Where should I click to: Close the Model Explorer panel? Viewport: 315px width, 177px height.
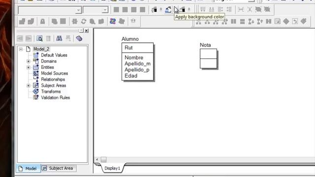87,30
